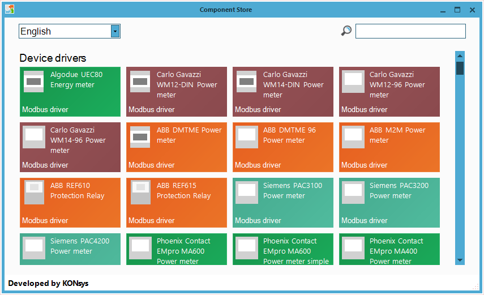The height and width of the screenshot is (295, 484).
Task: Click the EMpro MA600 simple meter icon
Action: [247, 249]
